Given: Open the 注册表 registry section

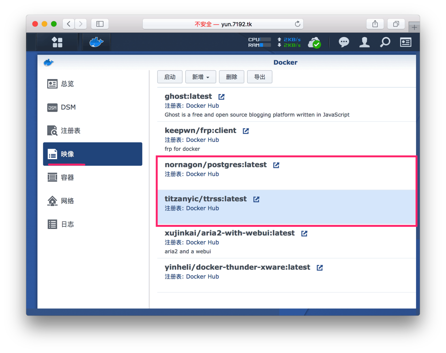Looking at the screenshot, I should coord(93,131).
